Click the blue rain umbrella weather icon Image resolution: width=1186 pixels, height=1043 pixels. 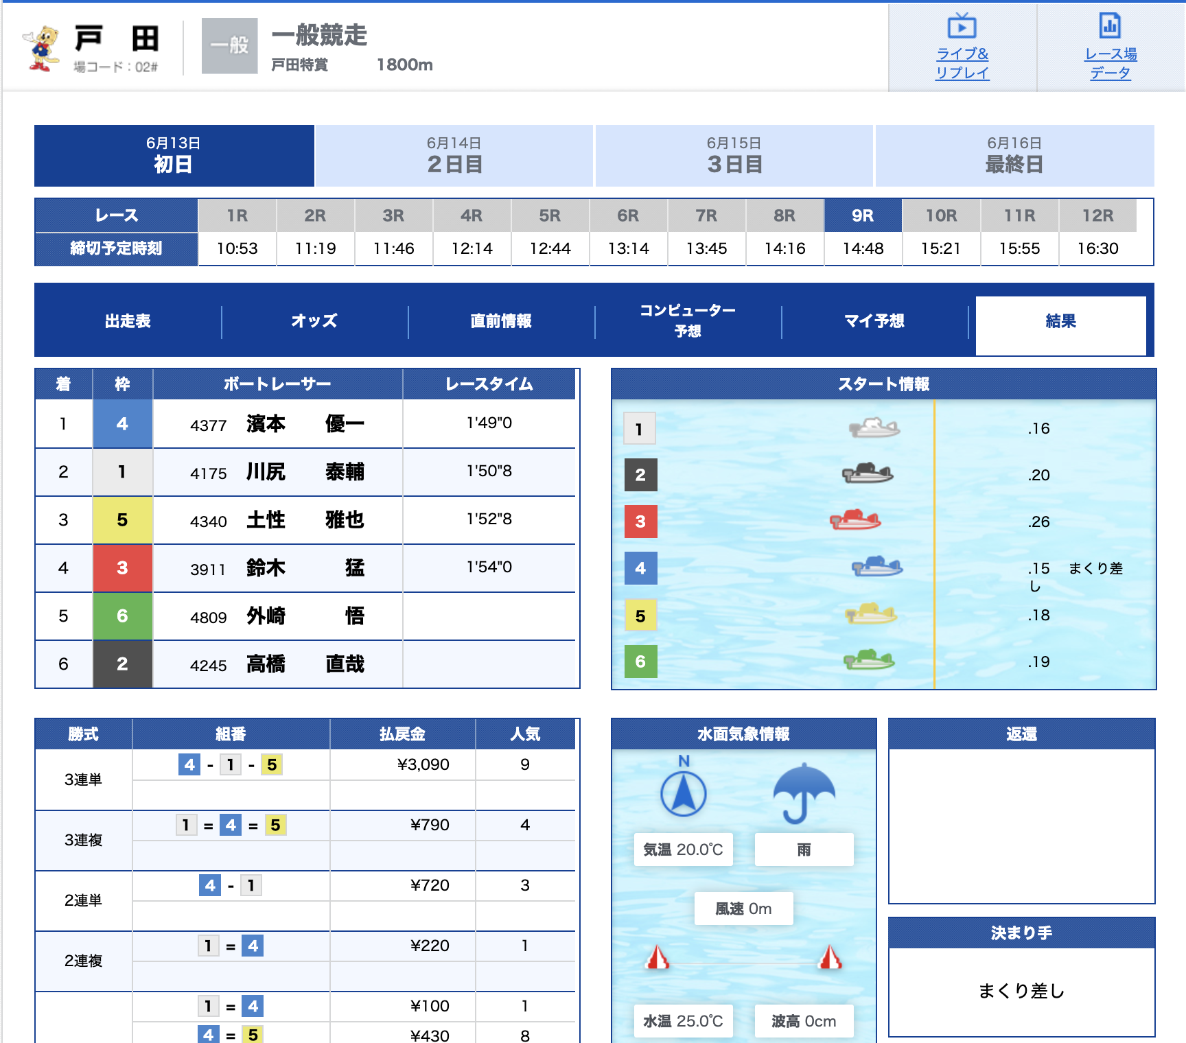[804, 794]
